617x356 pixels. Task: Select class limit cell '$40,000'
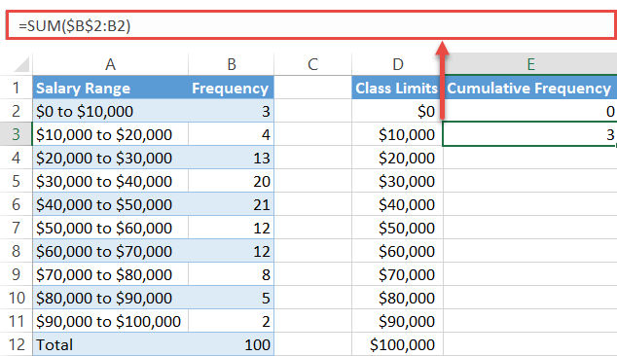click(x=397, y=204)
